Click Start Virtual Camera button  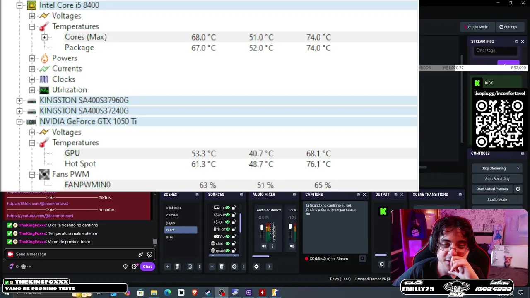coord(492,189)
